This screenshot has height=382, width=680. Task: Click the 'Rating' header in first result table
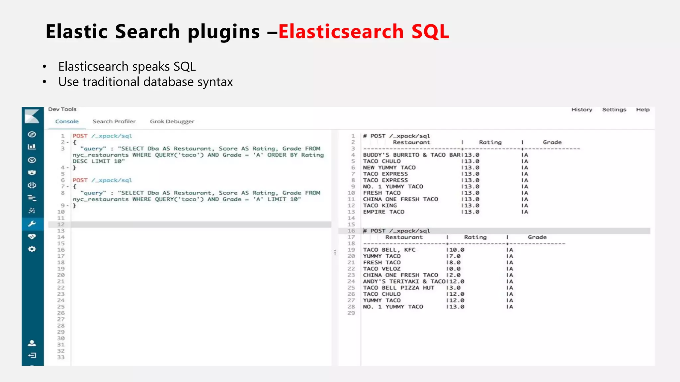point(490,142)
